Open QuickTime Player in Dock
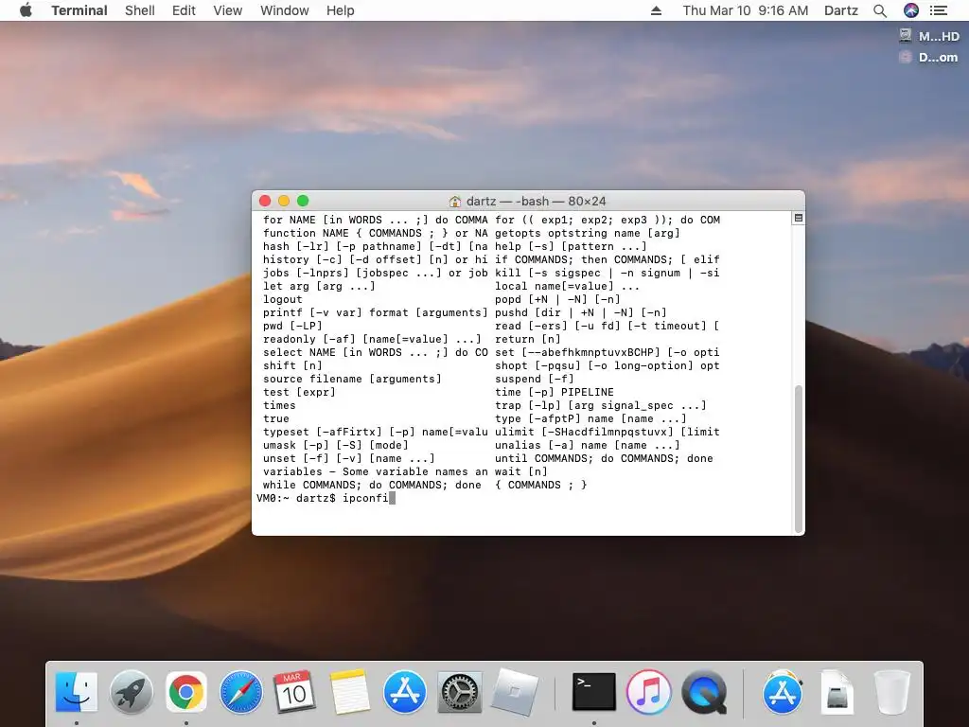Screen dimensions: 969x727 tap(703, 692)
